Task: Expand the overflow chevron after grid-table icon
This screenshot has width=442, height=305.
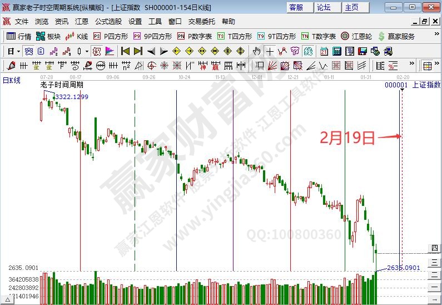Action: 437,63
